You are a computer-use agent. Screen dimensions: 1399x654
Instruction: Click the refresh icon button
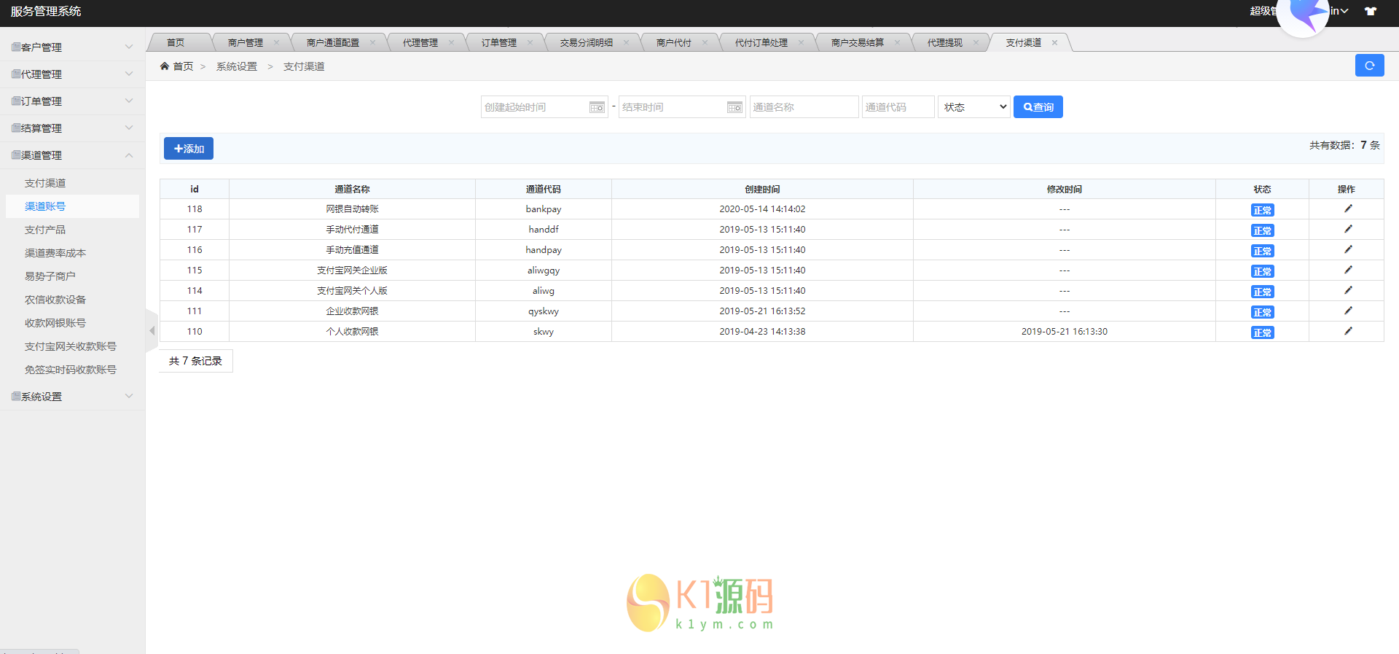coord(1369,66)
